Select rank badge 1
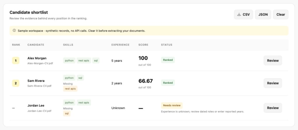The height and width of the screenshot is (130, 298). 16,61
